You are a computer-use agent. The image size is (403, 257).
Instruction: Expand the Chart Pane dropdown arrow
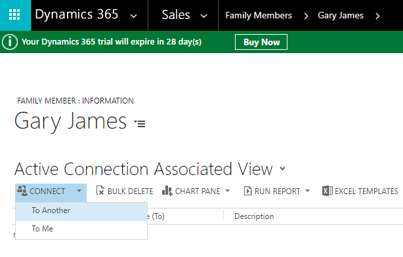228,191
